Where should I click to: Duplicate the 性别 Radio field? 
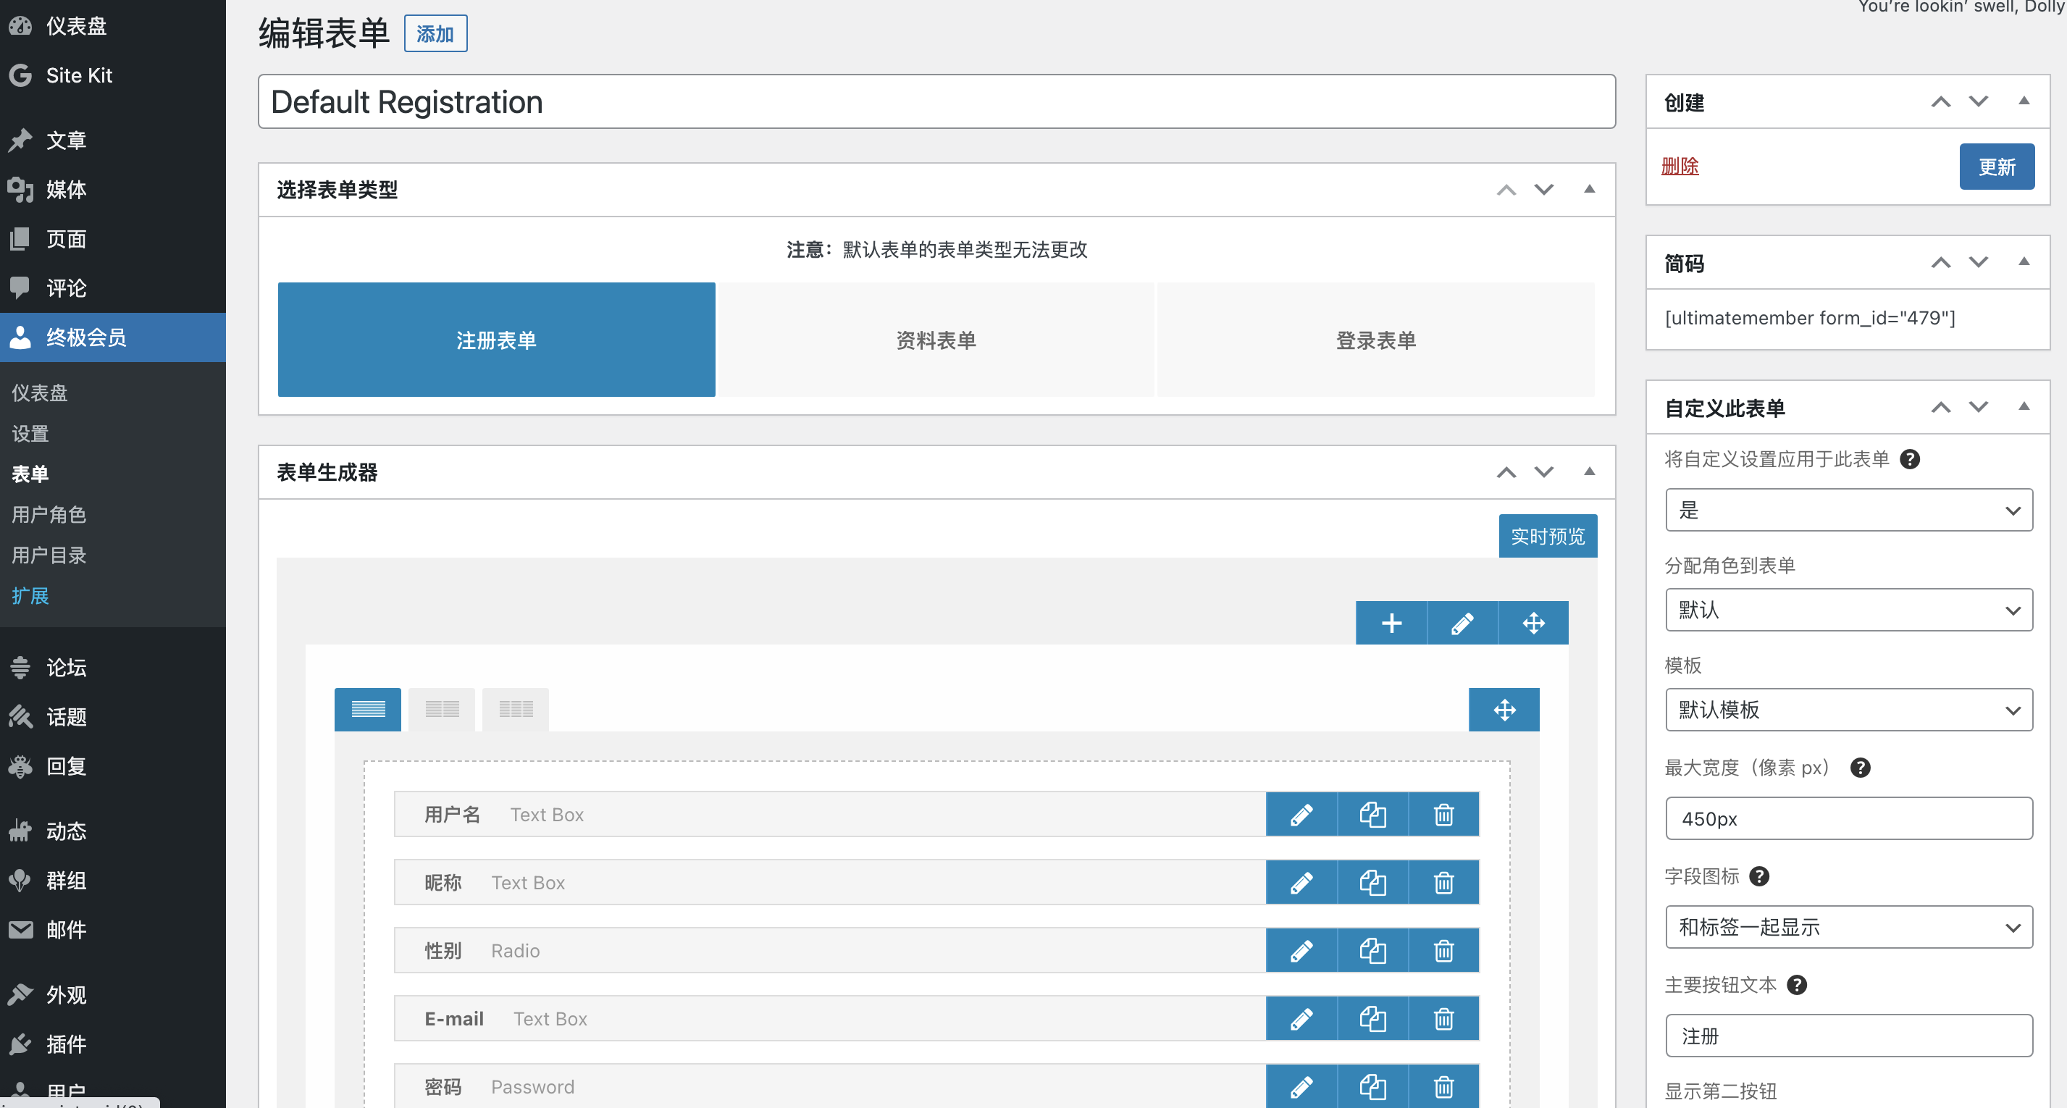coord(1372,951)
